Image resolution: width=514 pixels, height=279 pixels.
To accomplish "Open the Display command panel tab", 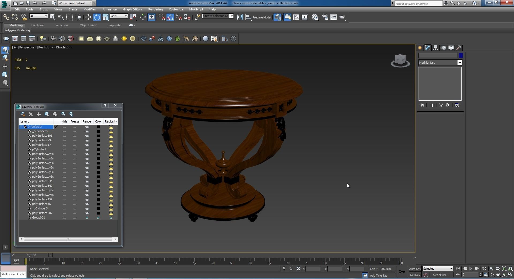I will pos(451,48).
